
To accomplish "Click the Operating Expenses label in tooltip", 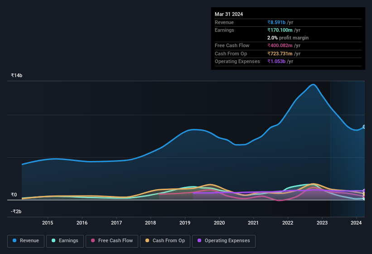I will click(x=237, y=61).
